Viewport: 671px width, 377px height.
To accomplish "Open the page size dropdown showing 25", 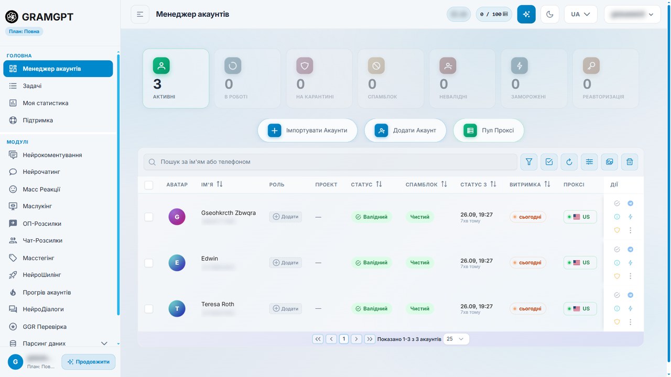I will (x=456, y=339).
